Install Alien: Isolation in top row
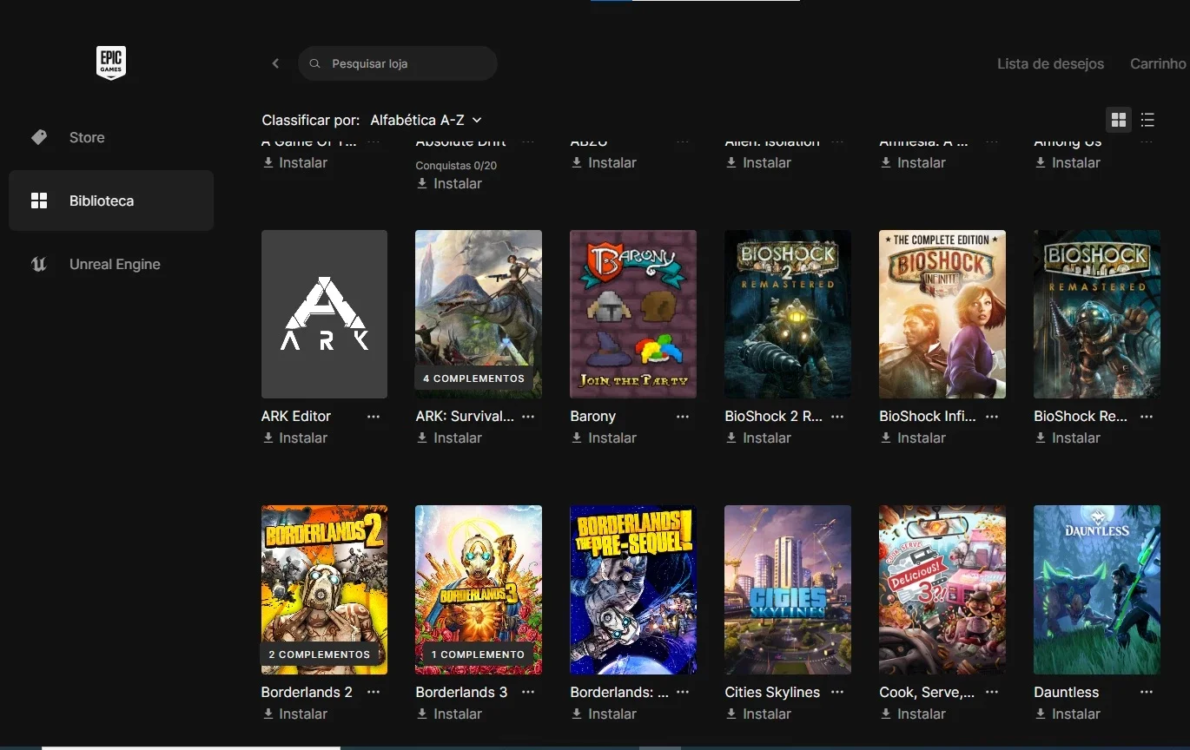 coord(758,162)
